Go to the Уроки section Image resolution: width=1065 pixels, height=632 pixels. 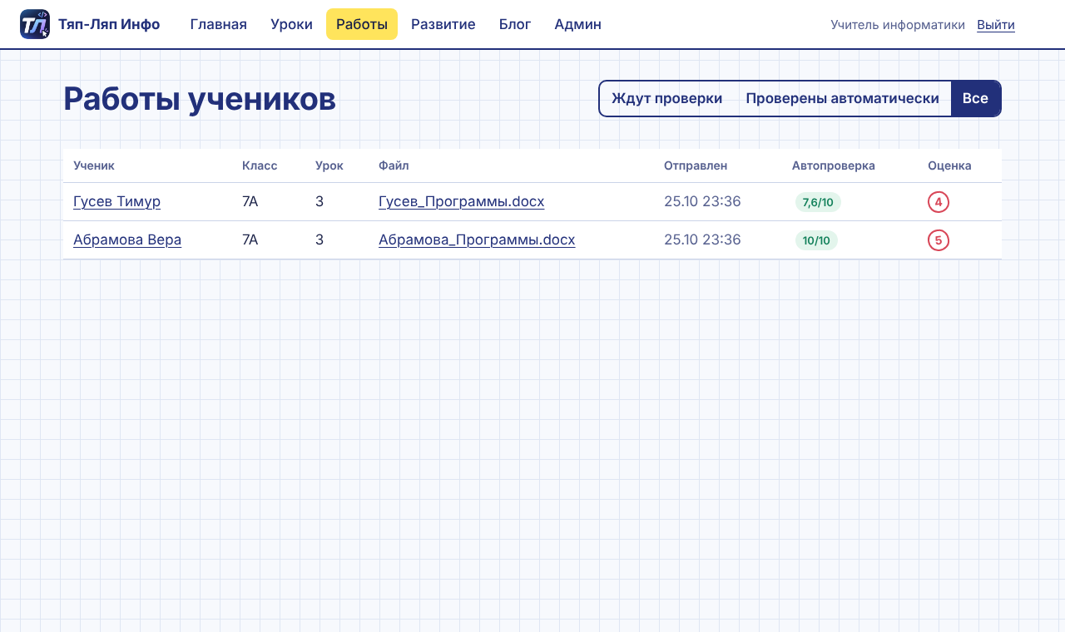click(x=291, y=24)
